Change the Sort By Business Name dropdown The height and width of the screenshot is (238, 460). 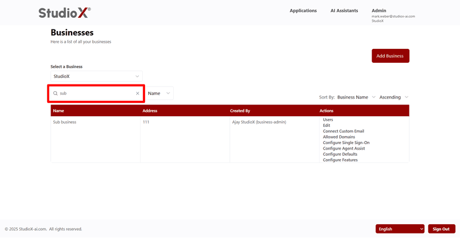tap(356, 97)
